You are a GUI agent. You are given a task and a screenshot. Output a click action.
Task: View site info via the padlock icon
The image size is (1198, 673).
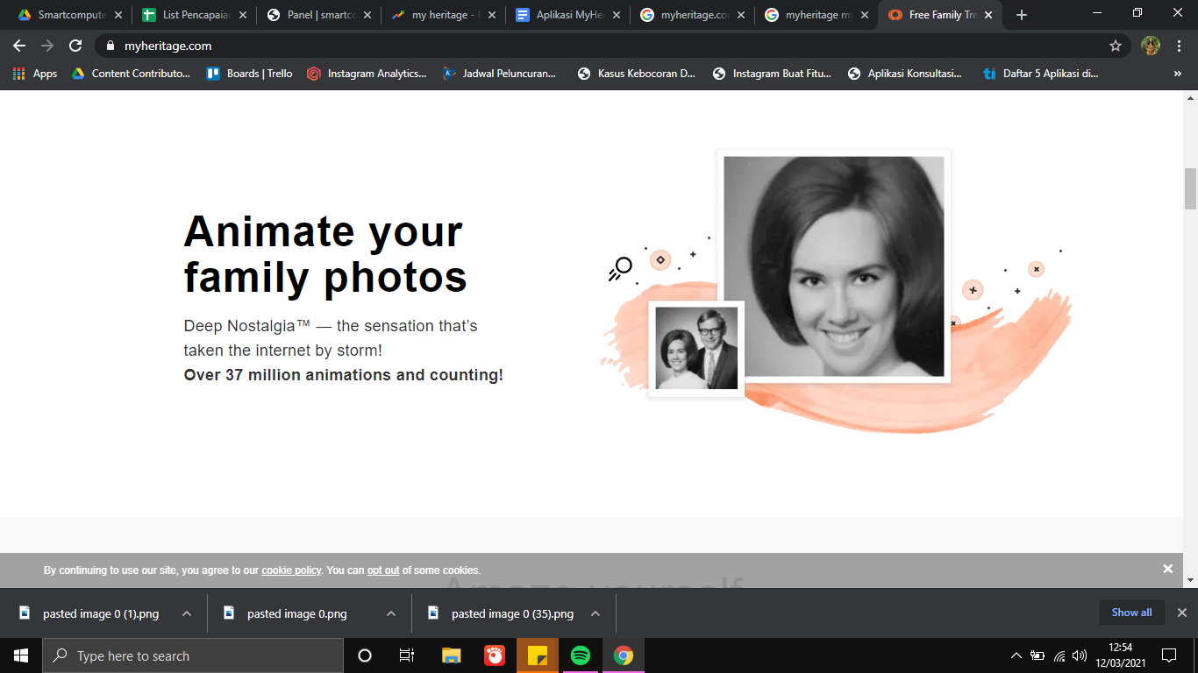pos(110,46)
